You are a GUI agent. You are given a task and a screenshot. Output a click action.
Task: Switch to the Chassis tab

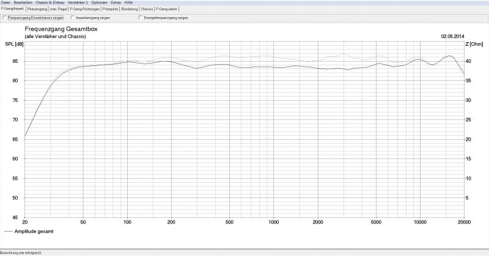tap(147, 9)
